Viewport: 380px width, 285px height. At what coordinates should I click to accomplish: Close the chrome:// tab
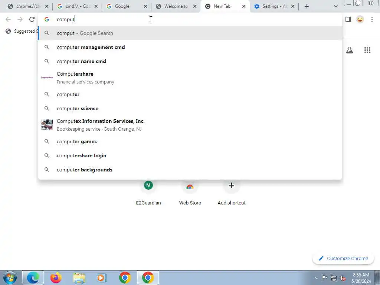coord(47,7)
